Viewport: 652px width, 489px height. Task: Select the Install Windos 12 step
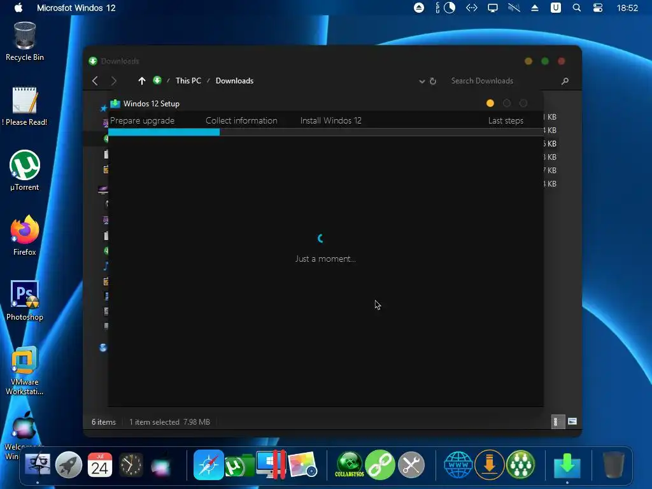[330, 120]
